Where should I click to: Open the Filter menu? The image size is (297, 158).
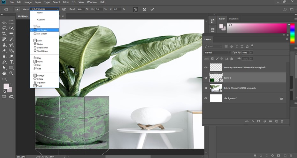click(66, 2)
